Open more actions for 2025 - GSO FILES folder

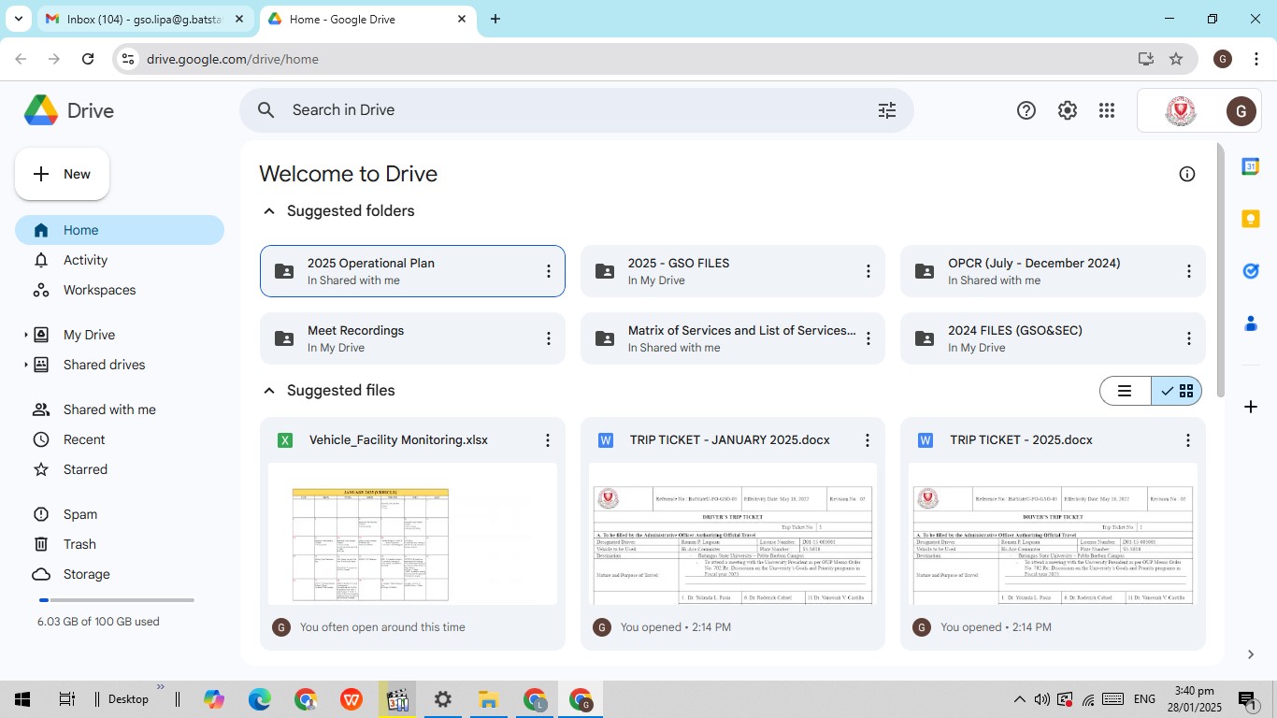coord(868,271)
